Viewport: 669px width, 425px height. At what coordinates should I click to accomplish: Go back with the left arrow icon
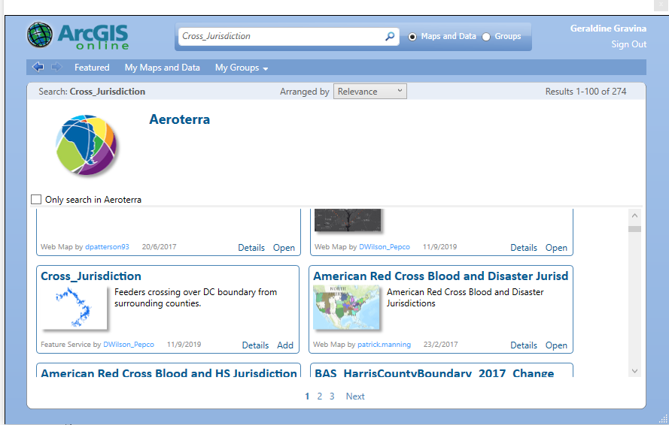point(38,67)
